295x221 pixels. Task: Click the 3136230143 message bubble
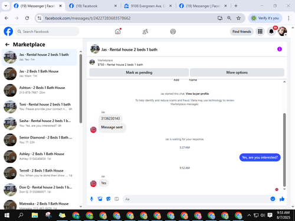[110, 118]
